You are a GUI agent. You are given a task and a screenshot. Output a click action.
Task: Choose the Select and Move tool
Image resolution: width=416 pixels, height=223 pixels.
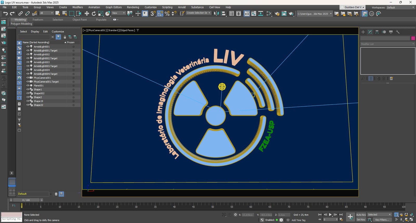pos(87,13)
